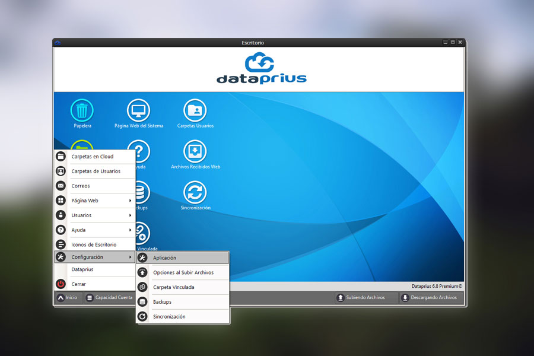Expand the Ayuda submenu arrow
Viewport: 534px width, 356px height.
130,230
